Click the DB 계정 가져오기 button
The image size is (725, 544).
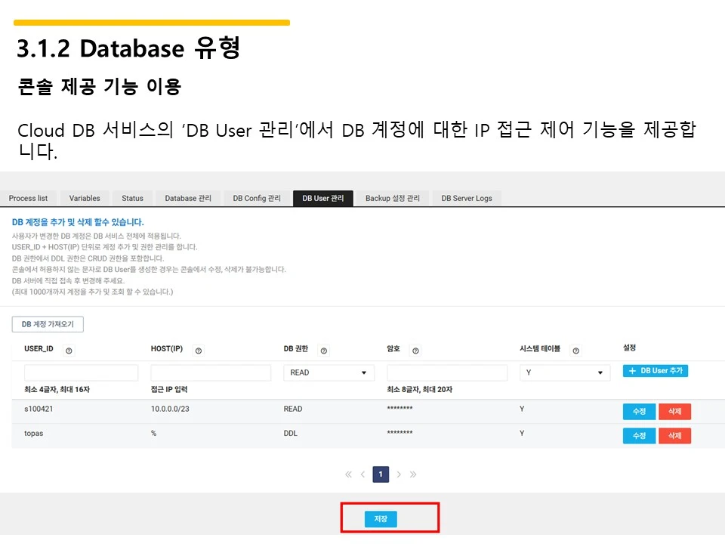pos(47,323)
